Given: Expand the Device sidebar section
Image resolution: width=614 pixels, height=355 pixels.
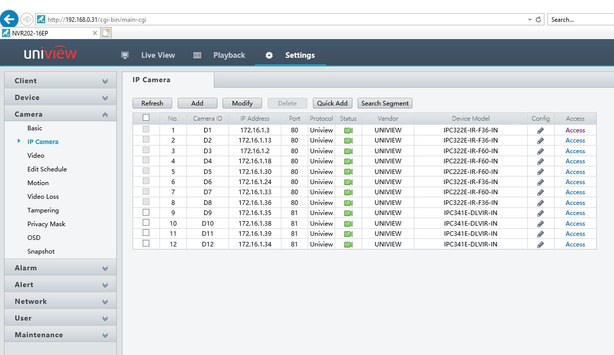Looking at the screenshot, I should pos(60,97).
